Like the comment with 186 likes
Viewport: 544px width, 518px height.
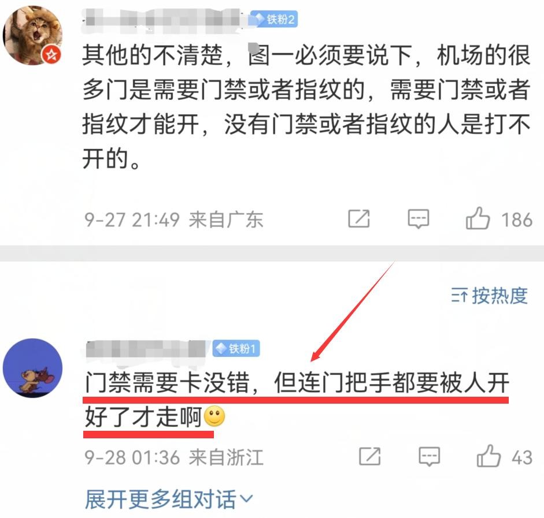tap(478, 218)
